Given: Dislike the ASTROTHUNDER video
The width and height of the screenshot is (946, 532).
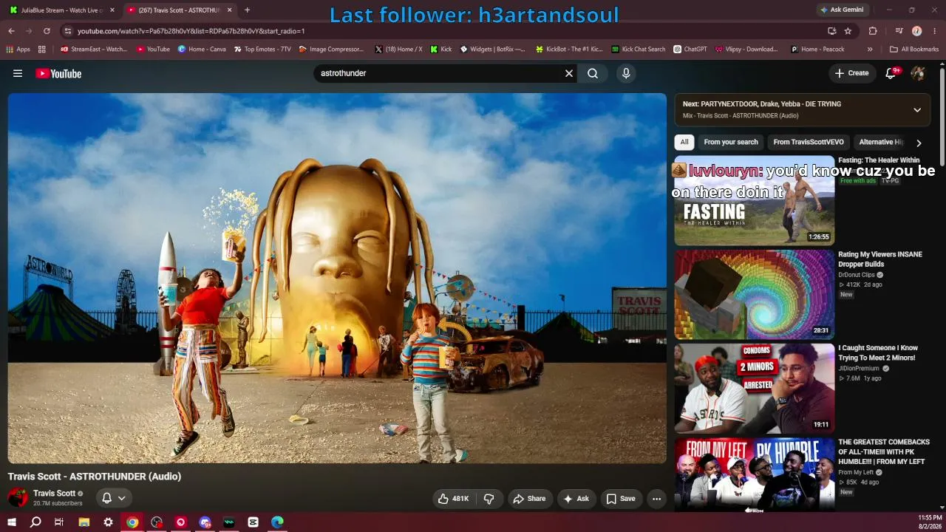Looking at the screenshot, I should (x=489, y=499).
